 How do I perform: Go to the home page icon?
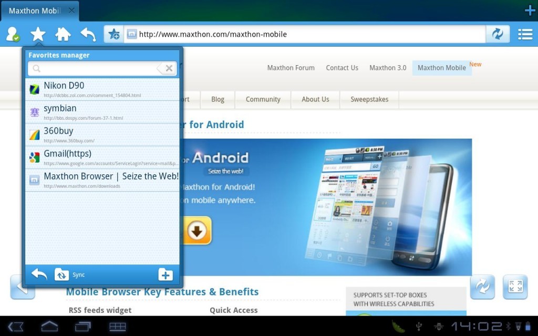click(x=63, y=34)
